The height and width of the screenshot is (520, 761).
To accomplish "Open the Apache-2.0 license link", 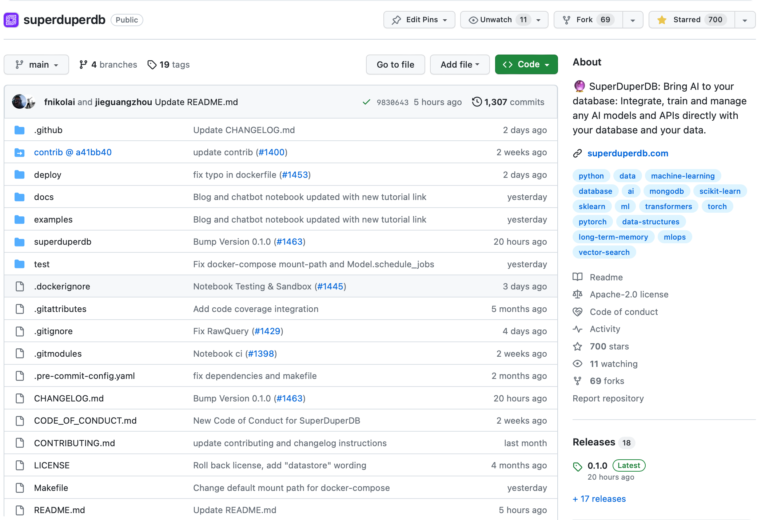I will pyautogui.click(x=629, y=295).
